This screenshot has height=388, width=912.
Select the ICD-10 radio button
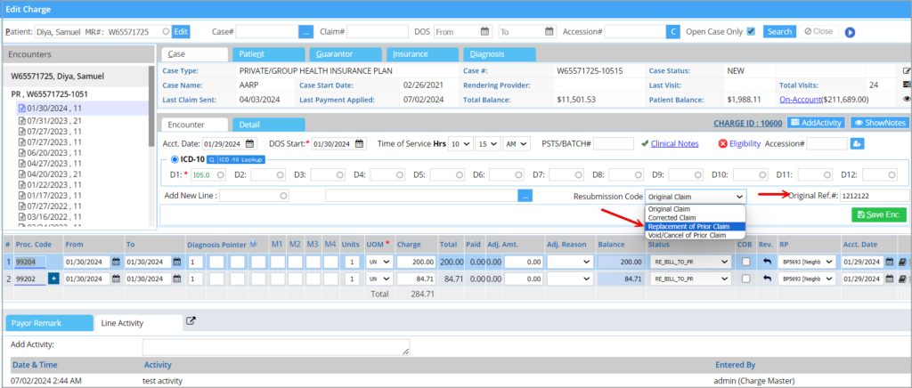pyautogui.click(x=173, y=159)
